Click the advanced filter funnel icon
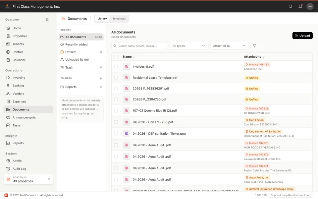Viewport: 318px width, 199px height. [254, 46]
